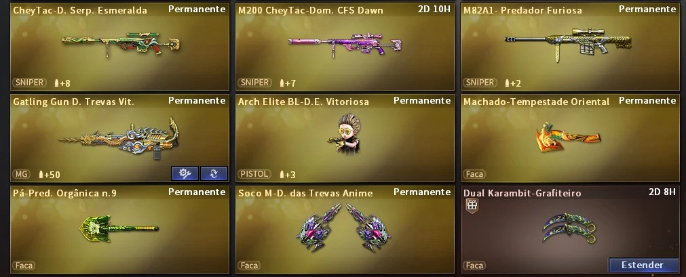Viewport: 686px width, 277px height.
Task: Select the pink M200 CheyTac-Dom. CFS Dawn rifle
Action: 345,44
